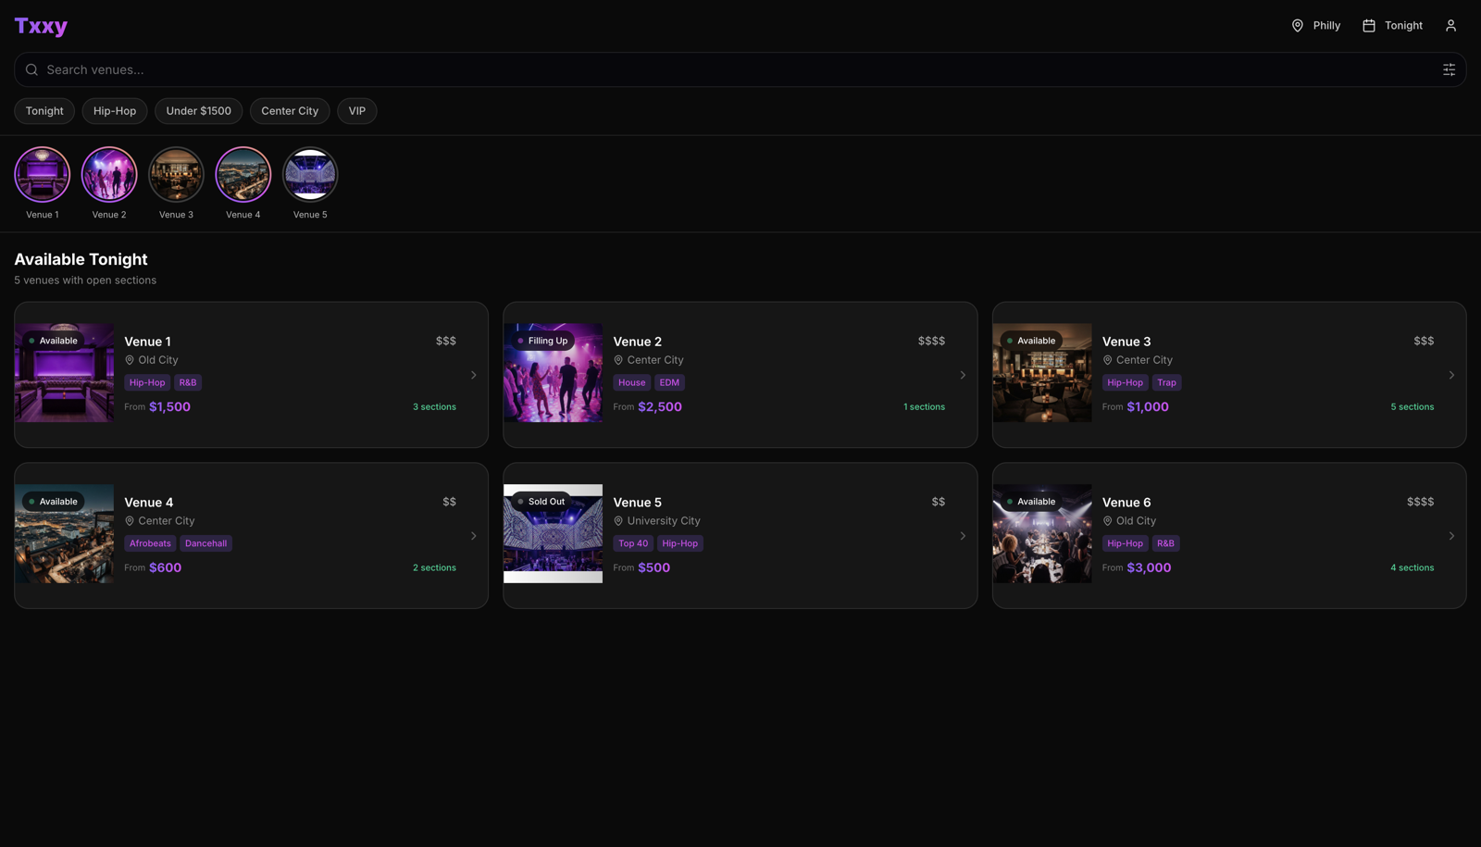Expand Venue 6 card chevron
1481x847 pixels.
tap(1451, 536)
